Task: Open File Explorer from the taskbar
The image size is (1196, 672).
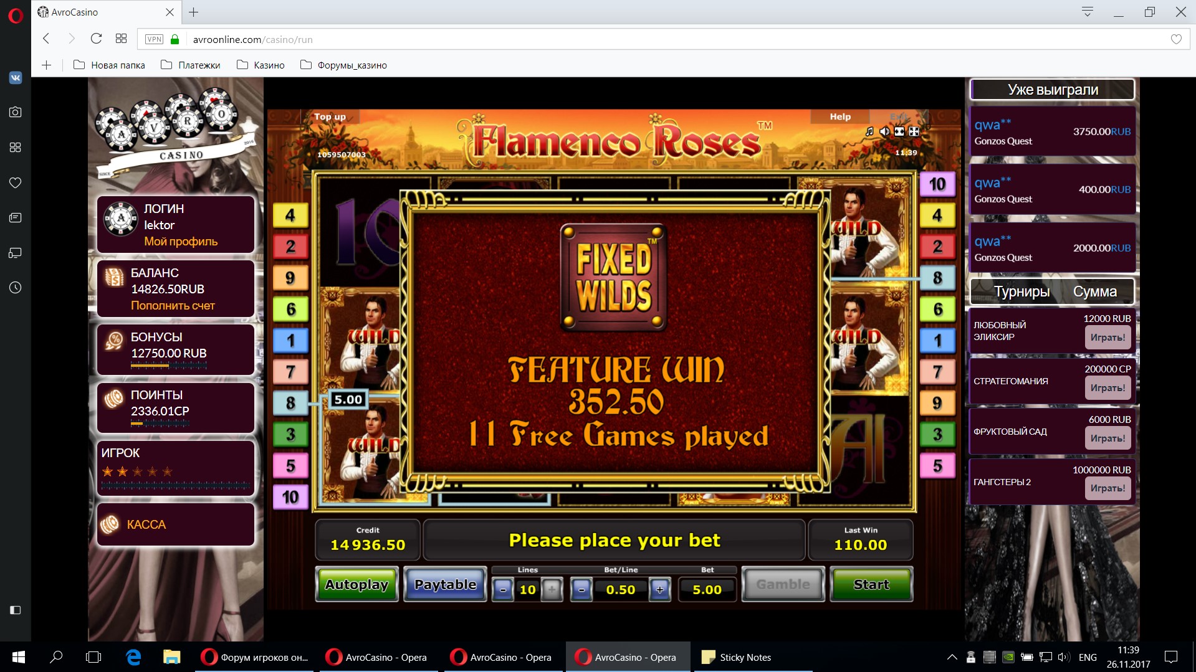Action: [171, 657]
